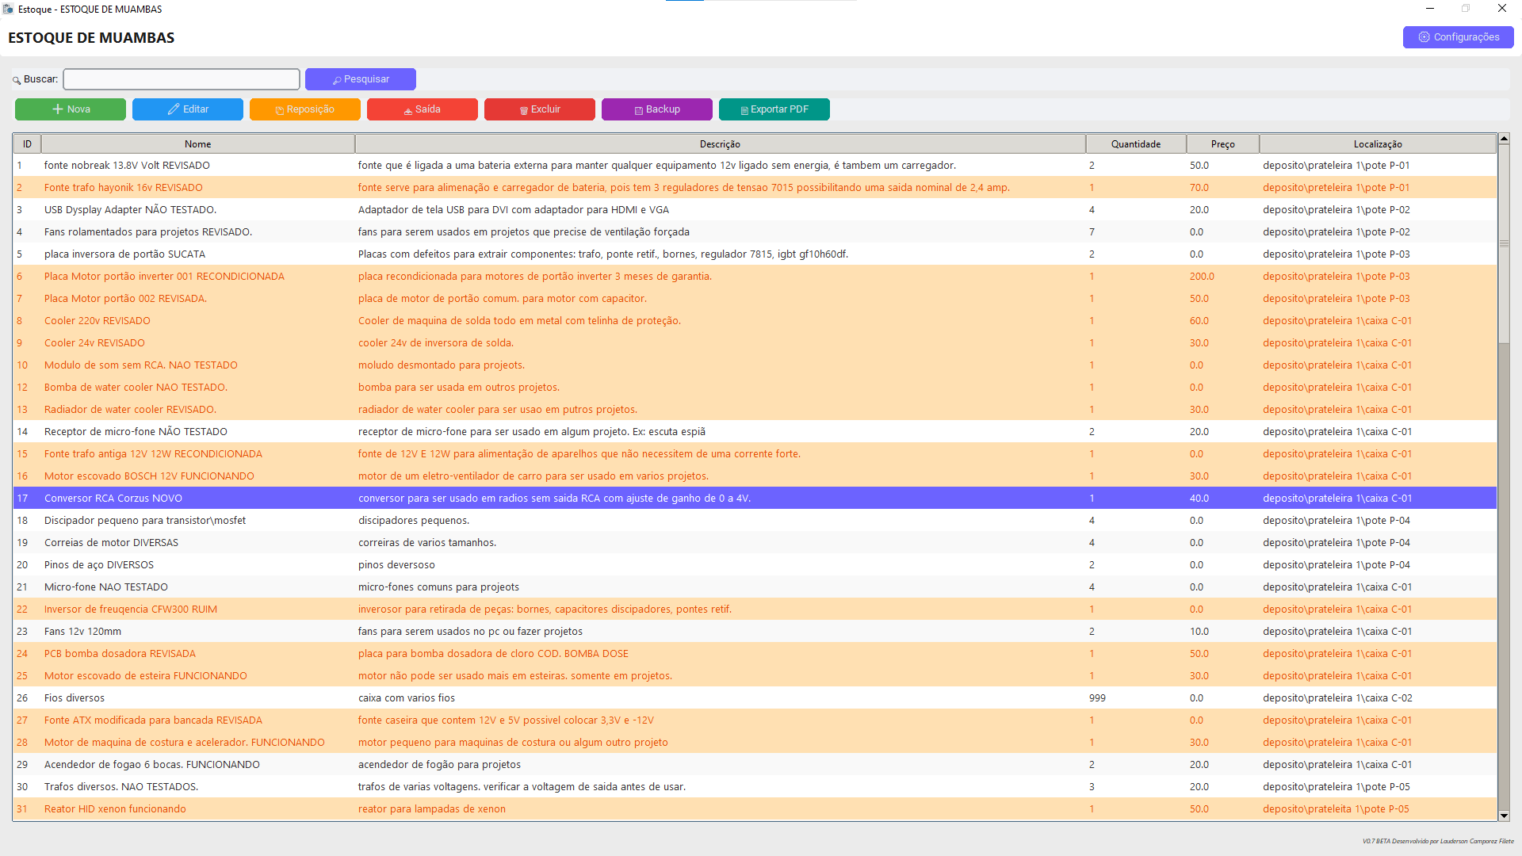Click the red Saída button

tap(422, 109)
